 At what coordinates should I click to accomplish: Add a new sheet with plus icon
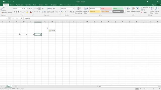click(16, 86)
